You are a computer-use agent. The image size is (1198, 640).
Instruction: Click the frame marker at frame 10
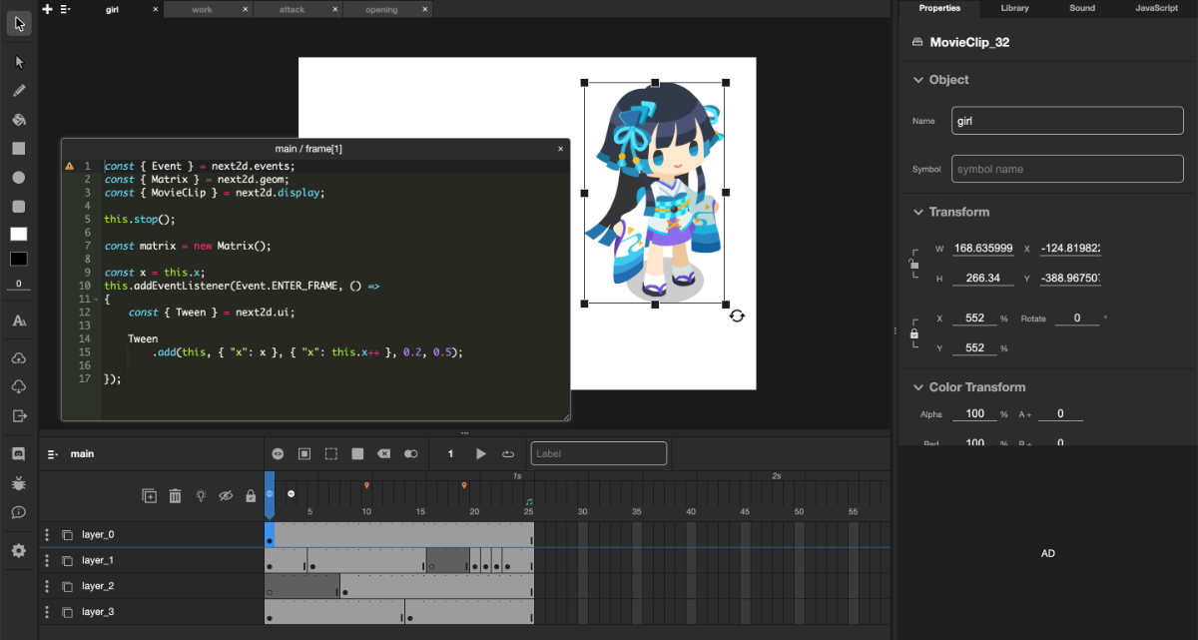pyautogui.click(x=366, y=486)
